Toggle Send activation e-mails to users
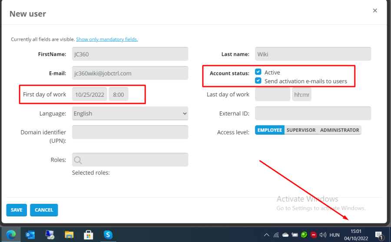 (258, 81)
